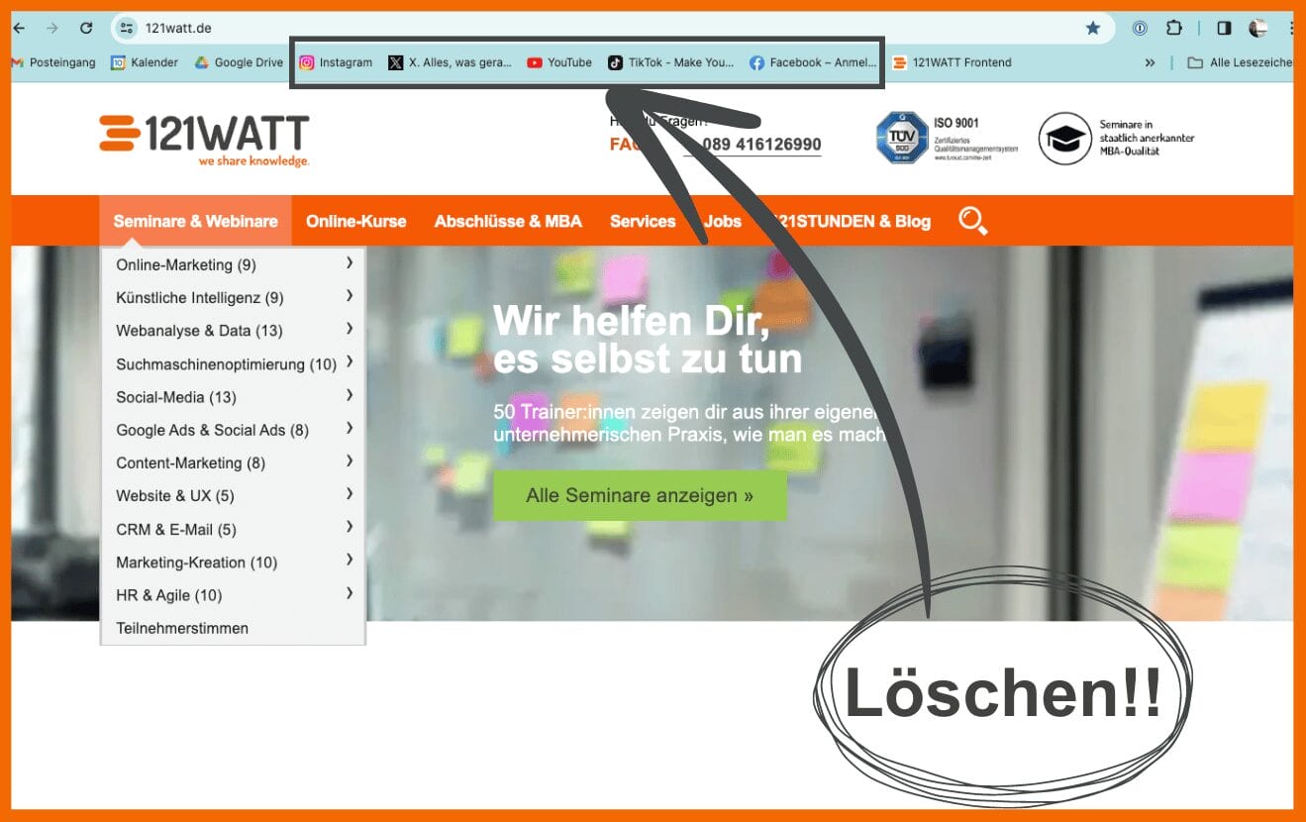1306x822 pixels.
Task: Open the Online-Kurse menu
Action: pos(355,221)
